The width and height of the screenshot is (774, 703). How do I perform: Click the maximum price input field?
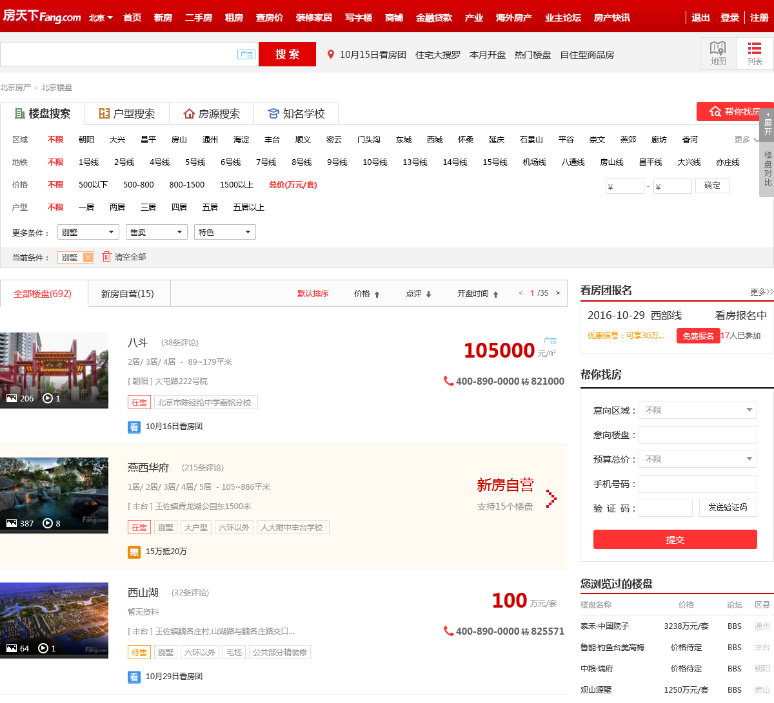tap(673, 186)
